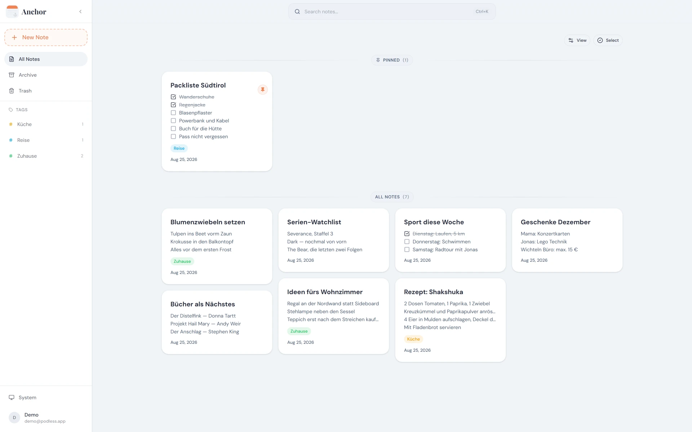Filter notes by the Küche tag
The height and width of the screenshot is (432, 692).
click(x=46, y=124)
